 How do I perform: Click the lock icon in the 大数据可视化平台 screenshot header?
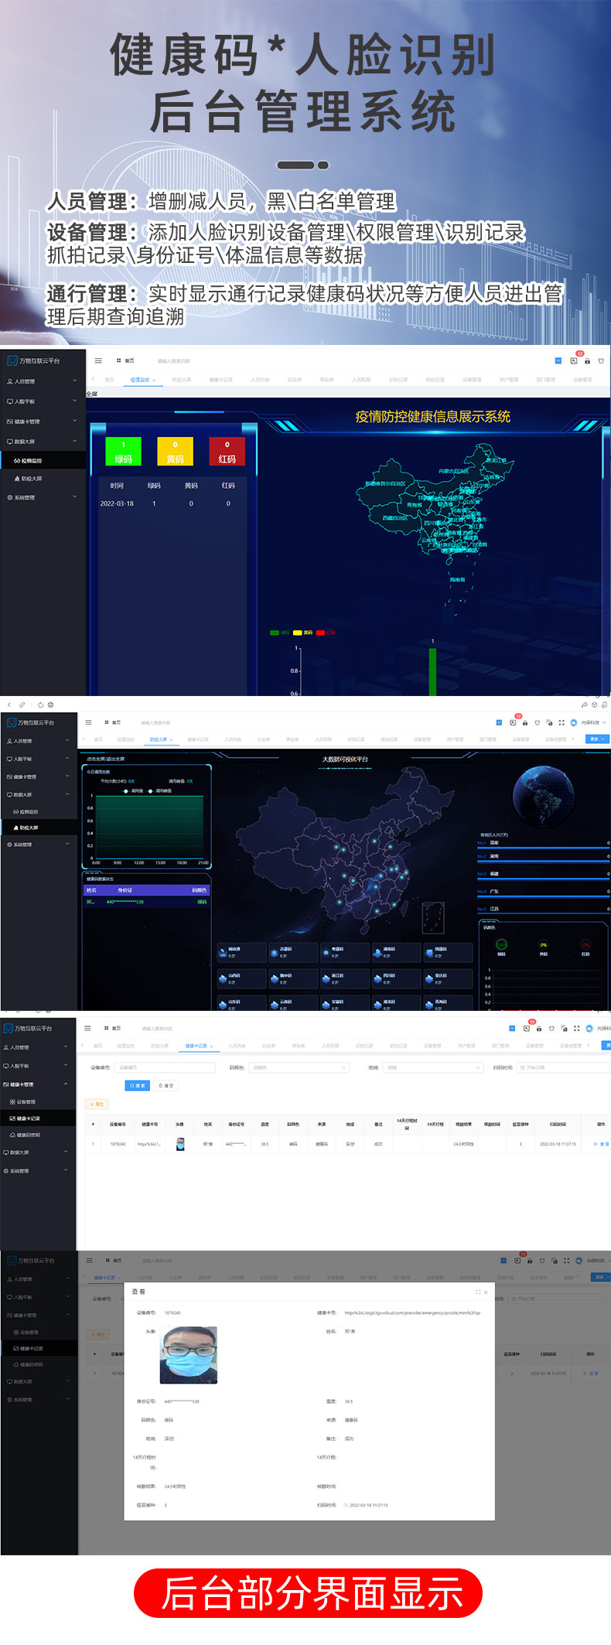click(x=525, y=722)
